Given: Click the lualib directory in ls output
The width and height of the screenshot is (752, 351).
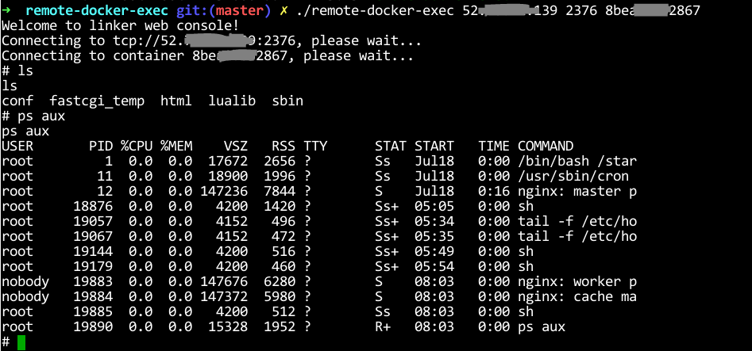Looking at the screenshot, I should [232, 101].
